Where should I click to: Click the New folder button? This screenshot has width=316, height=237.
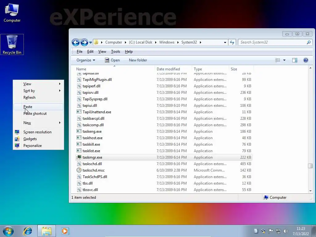pos(138,60)
